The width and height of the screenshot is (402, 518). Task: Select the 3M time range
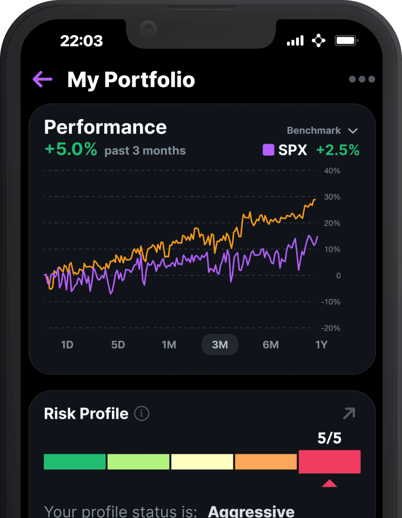[x=220, y=345]
